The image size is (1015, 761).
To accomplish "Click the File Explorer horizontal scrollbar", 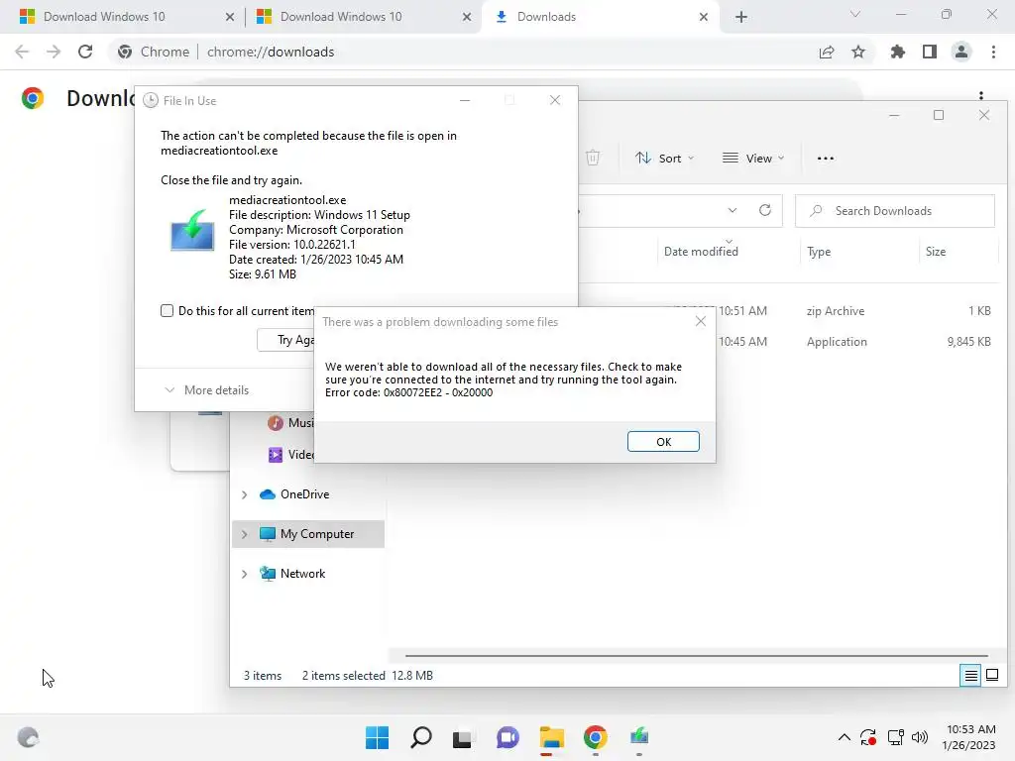I will point(697,656).
